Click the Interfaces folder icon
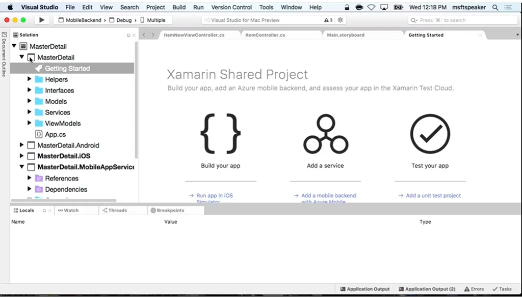 pyautogui.click(x=39, y=91)
